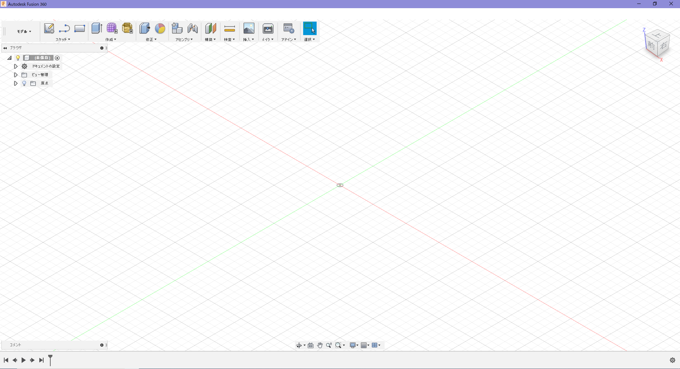
Task: Open the Appearance sphere tool
Action: click(160, 28)
